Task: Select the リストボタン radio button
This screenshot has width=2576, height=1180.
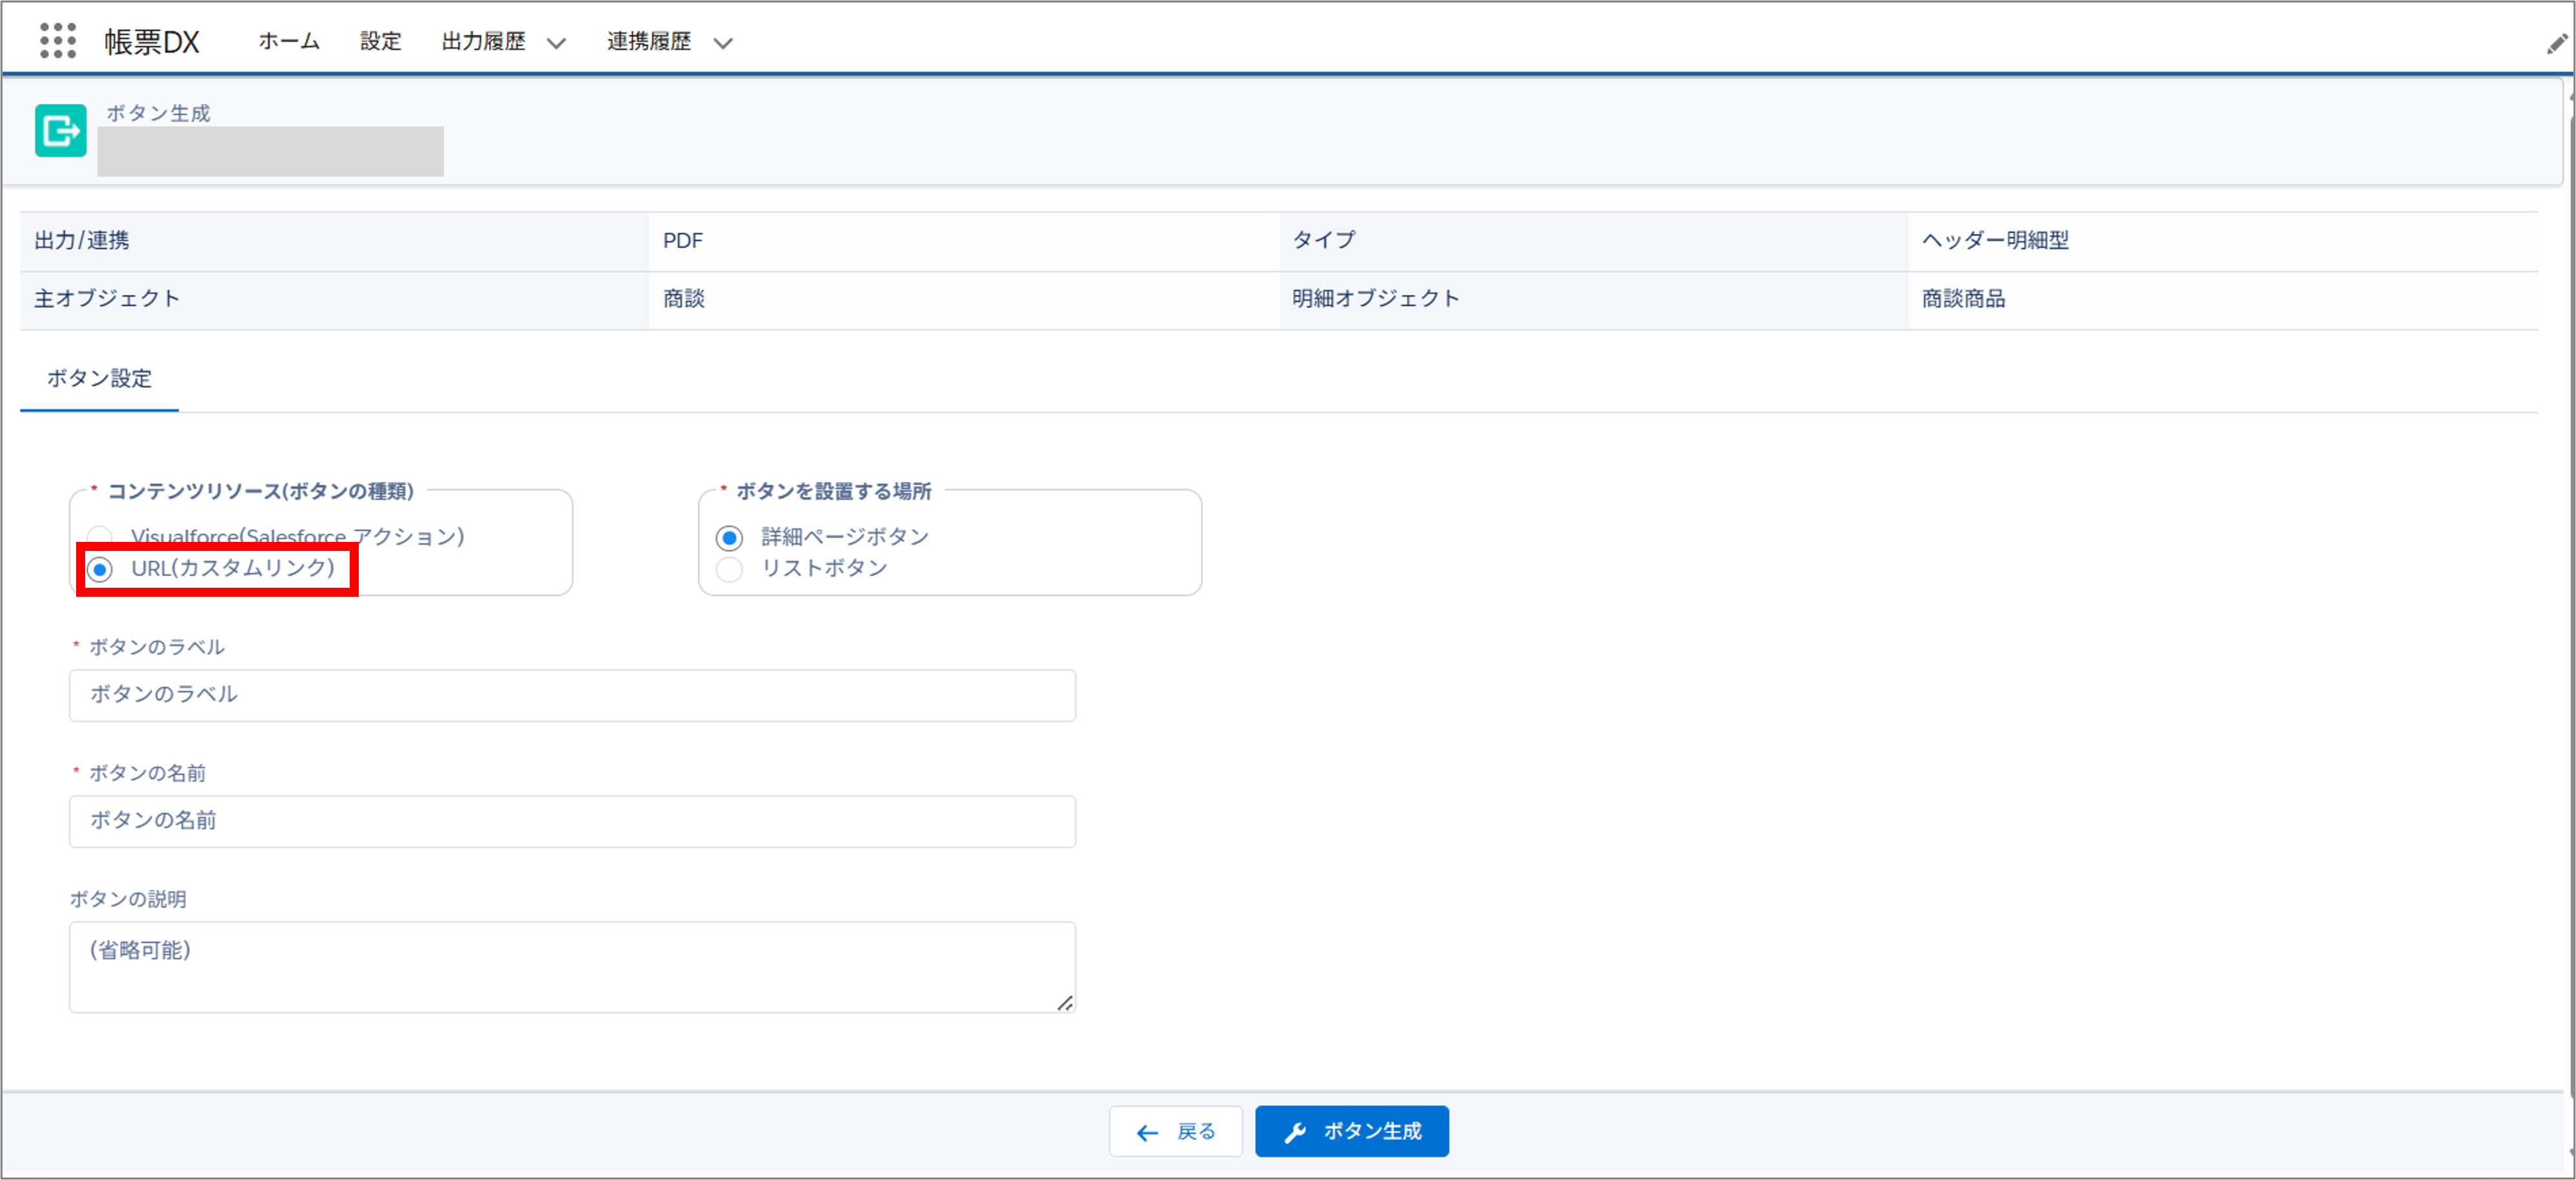Action: pyautogui.click(x=729, y=569)
